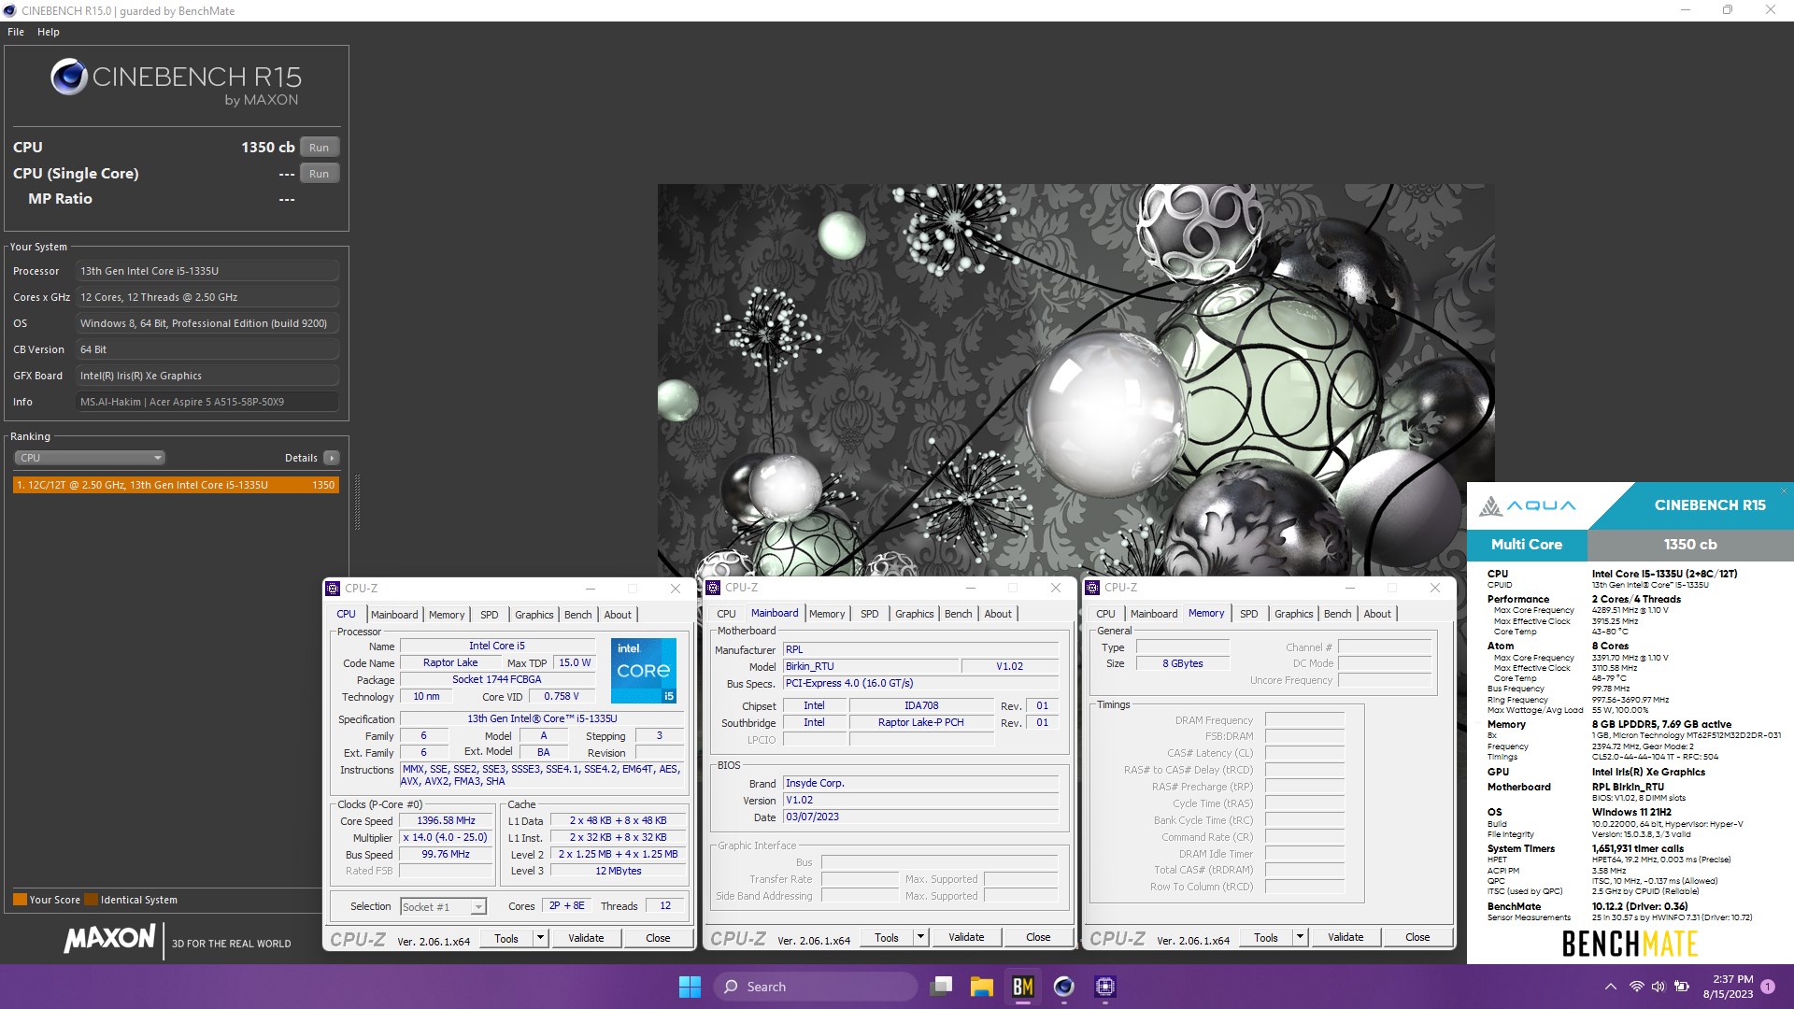Click Memory Size value 8 GBytes
Viewport: 1794px width, 1009px height.
(x=1183, y=663)
